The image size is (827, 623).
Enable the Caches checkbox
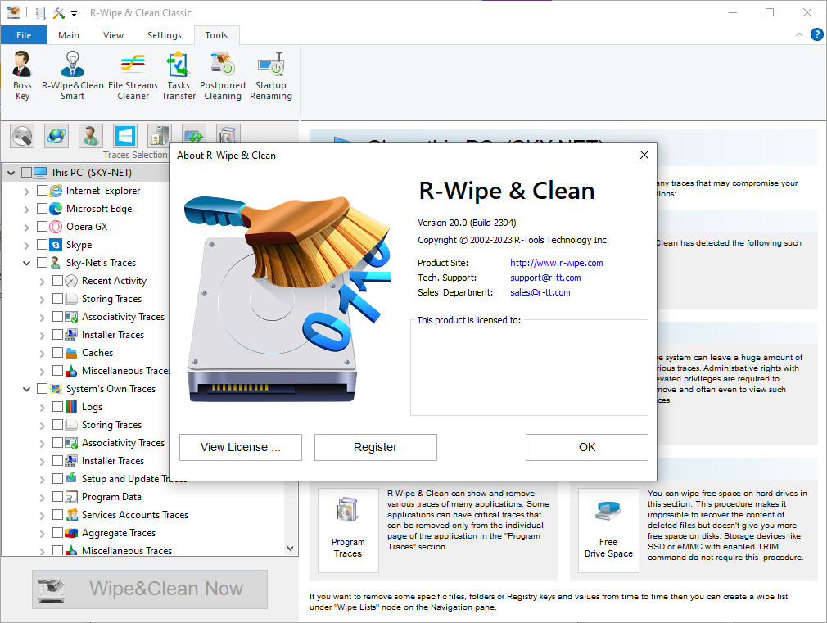coord(58,352)
